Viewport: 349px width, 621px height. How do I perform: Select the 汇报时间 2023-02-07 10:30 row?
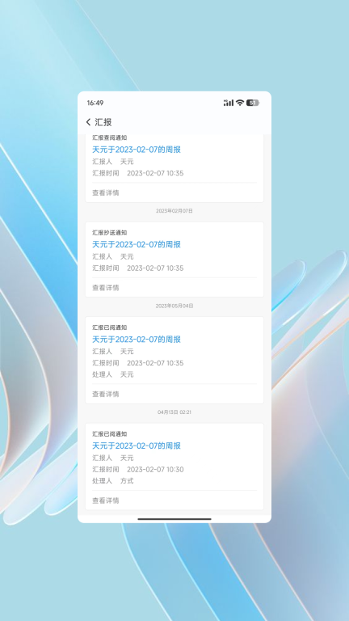click(138, 470)
